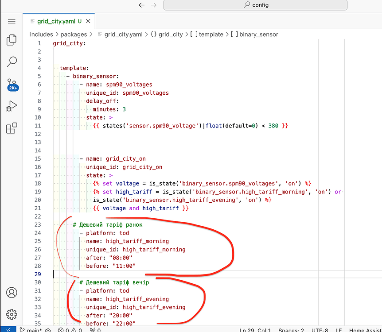382x332 pixels.
Task: Click the Spaces: 2 indentation setting
Action: 291,330
